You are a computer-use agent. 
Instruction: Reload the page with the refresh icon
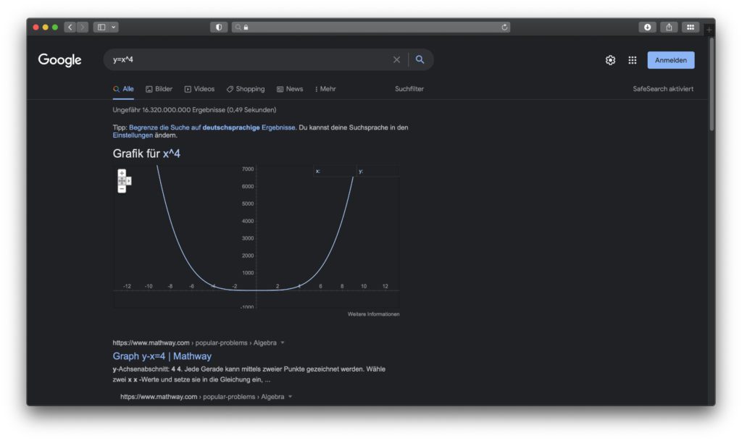(x=504, y=27)
